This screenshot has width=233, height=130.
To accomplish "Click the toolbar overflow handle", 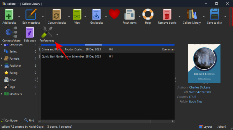I will (231, 17).
